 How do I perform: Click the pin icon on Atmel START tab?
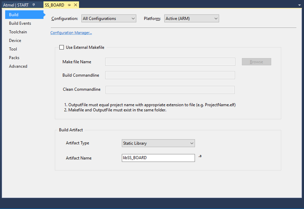click(x=34, y=5)
